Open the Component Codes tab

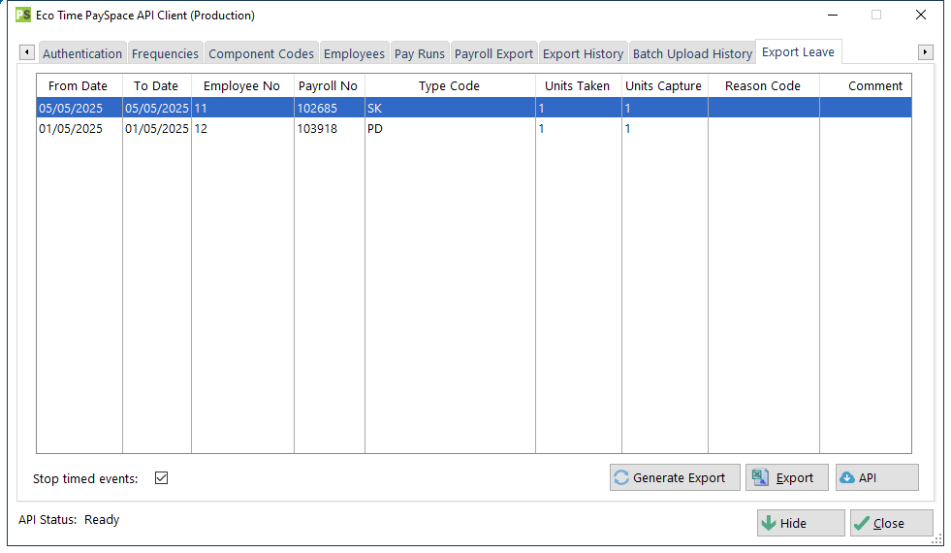[x=261, y=53]
